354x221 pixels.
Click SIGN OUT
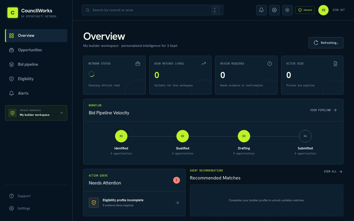[x=339, y=10]
